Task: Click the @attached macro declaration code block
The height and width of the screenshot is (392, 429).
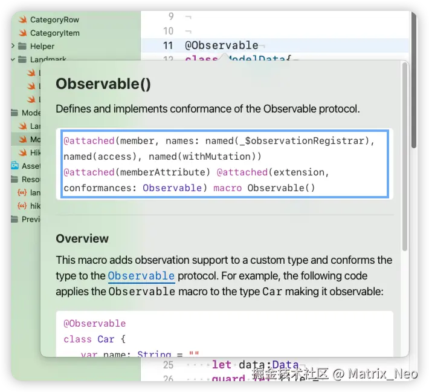Action: (225, 164)
